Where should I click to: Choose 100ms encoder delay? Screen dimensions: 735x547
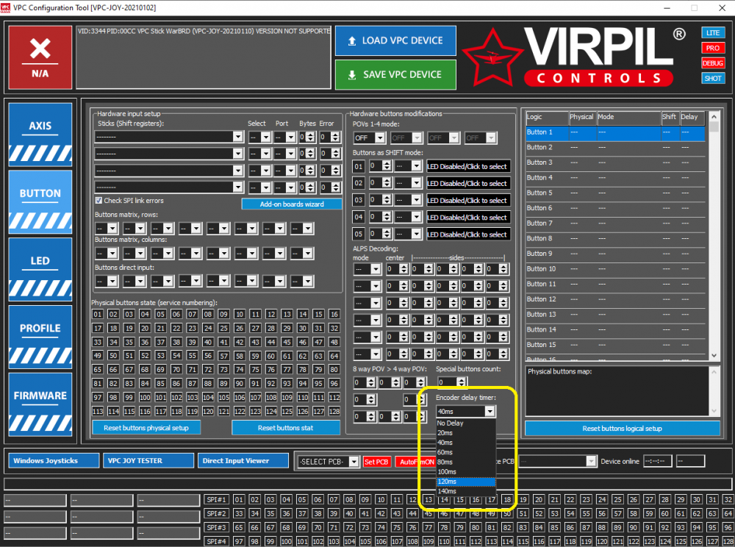pos(466,471)
